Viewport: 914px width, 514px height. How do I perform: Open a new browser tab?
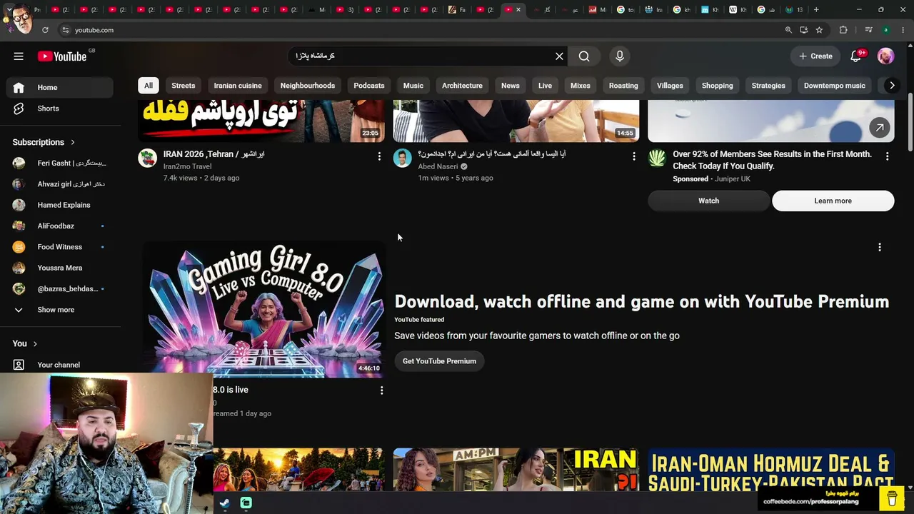pos(816,10)
